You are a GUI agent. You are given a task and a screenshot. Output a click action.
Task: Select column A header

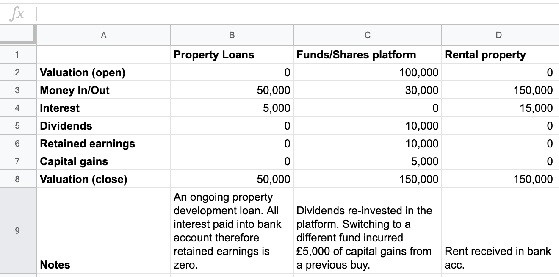[x=104, y=35]
